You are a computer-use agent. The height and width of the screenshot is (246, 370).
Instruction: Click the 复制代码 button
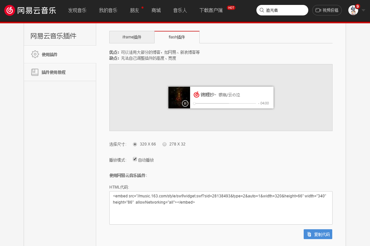click(318, 235)
